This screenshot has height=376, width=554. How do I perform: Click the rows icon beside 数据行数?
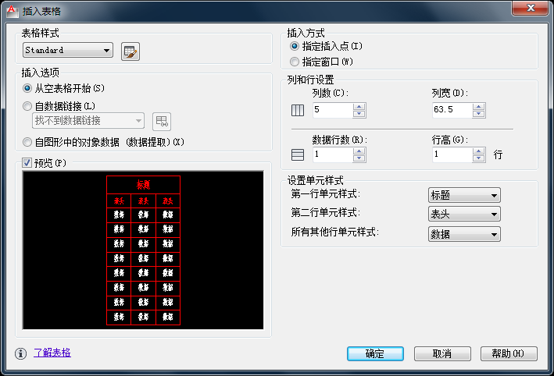coord(298,154)
